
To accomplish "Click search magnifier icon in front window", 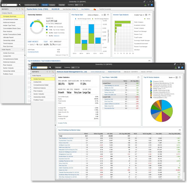I will click(x=50, y=67).
